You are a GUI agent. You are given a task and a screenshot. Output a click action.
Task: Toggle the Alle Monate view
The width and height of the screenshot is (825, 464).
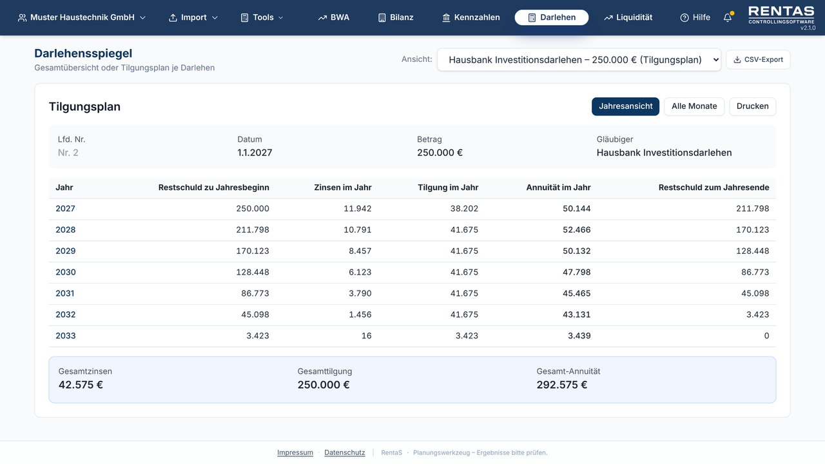pyautogui.click(x=694, y=106)
